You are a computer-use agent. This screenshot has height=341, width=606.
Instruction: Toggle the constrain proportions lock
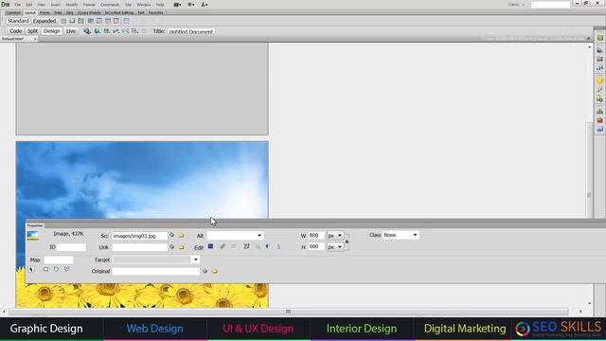[348, 242]
